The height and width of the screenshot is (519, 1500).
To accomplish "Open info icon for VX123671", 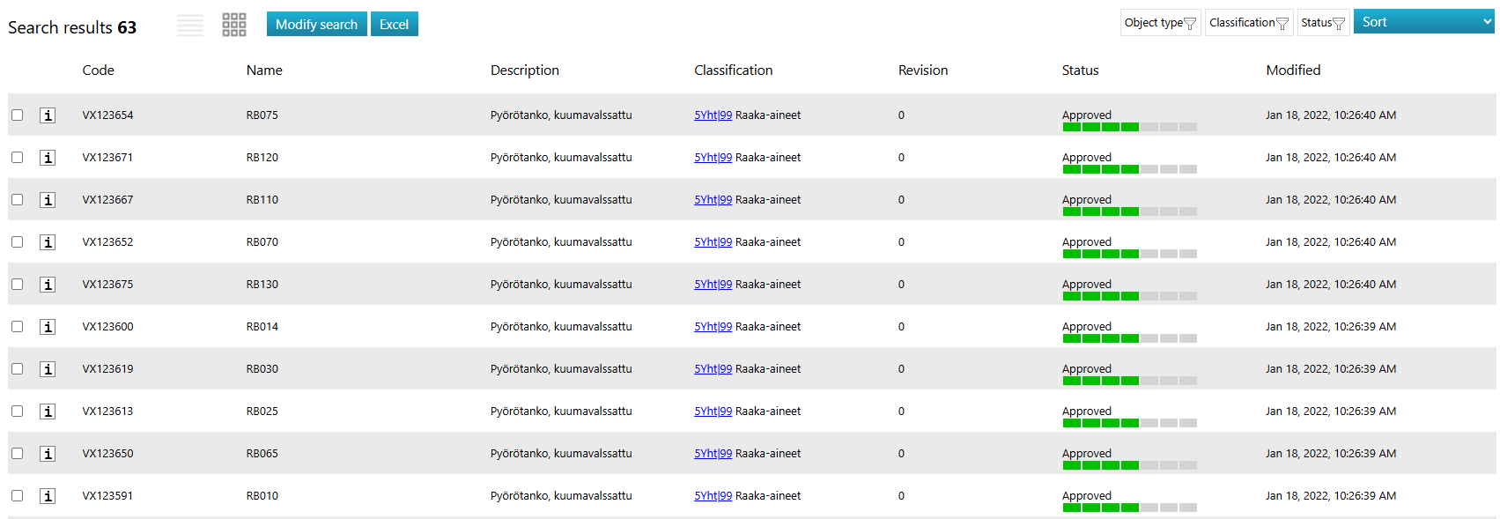I will coord(48,158).
